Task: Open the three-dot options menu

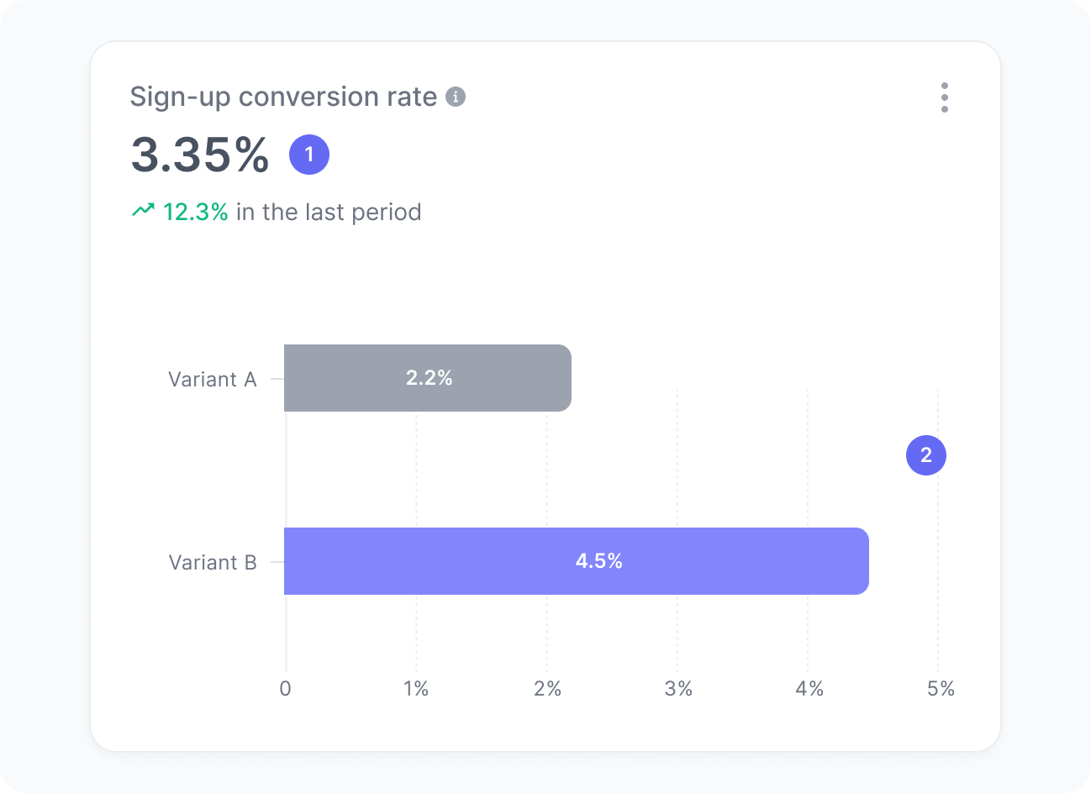Action: click(945, 97)
